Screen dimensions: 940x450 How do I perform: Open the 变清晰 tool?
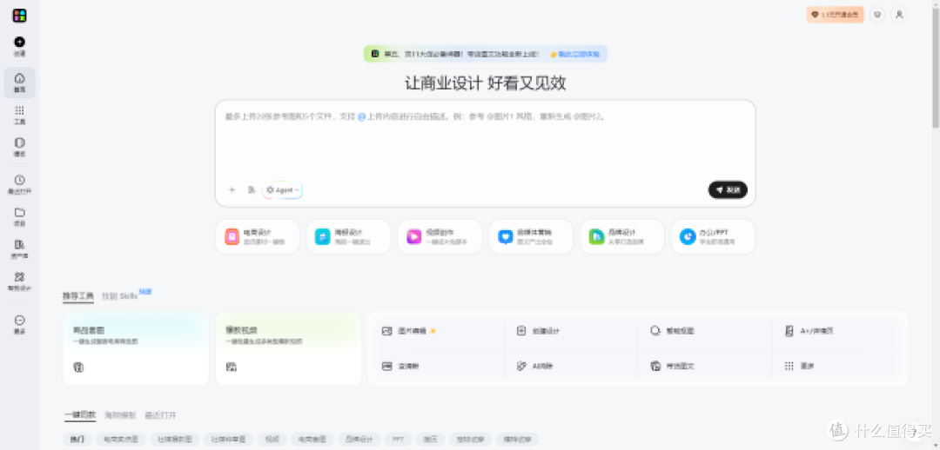point(399,366)
